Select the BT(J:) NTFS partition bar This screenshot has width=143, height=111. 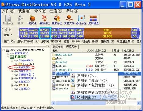coord(108,33)
